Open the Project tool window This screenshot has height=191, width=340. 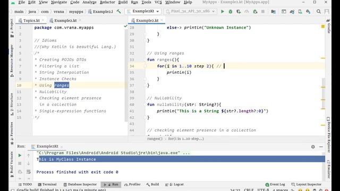(12, 28)
